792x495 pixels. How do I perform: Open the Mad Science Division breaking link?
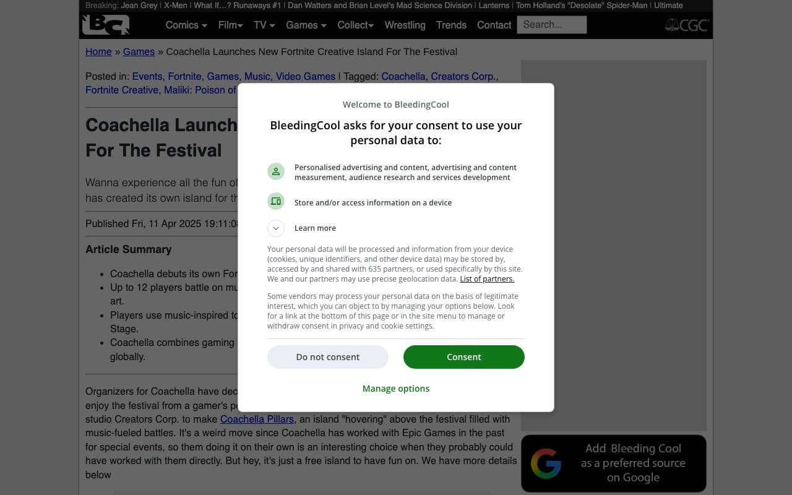pos(380,6)
